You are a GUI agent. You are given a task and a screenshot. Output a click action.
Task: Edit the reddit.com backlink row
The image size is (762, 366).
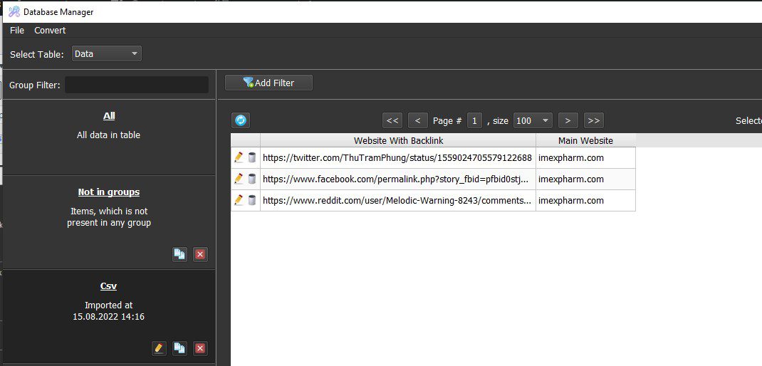pyautogui.click(x=239, y=200)
